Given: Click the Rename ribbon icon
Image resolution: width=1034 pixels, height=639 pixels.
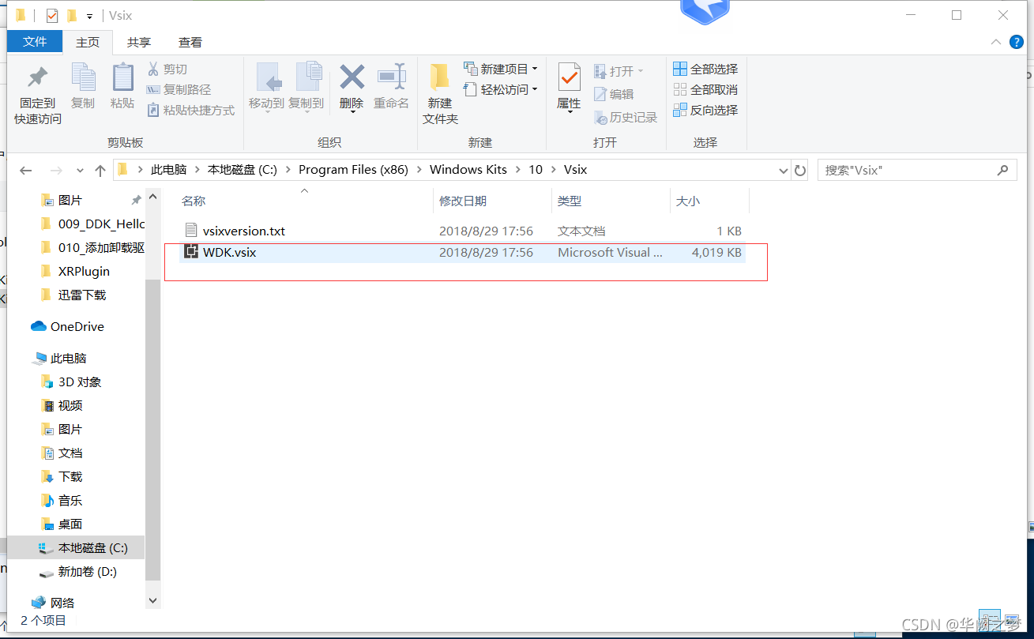Looking at the screenshot, I should (391, 87).
